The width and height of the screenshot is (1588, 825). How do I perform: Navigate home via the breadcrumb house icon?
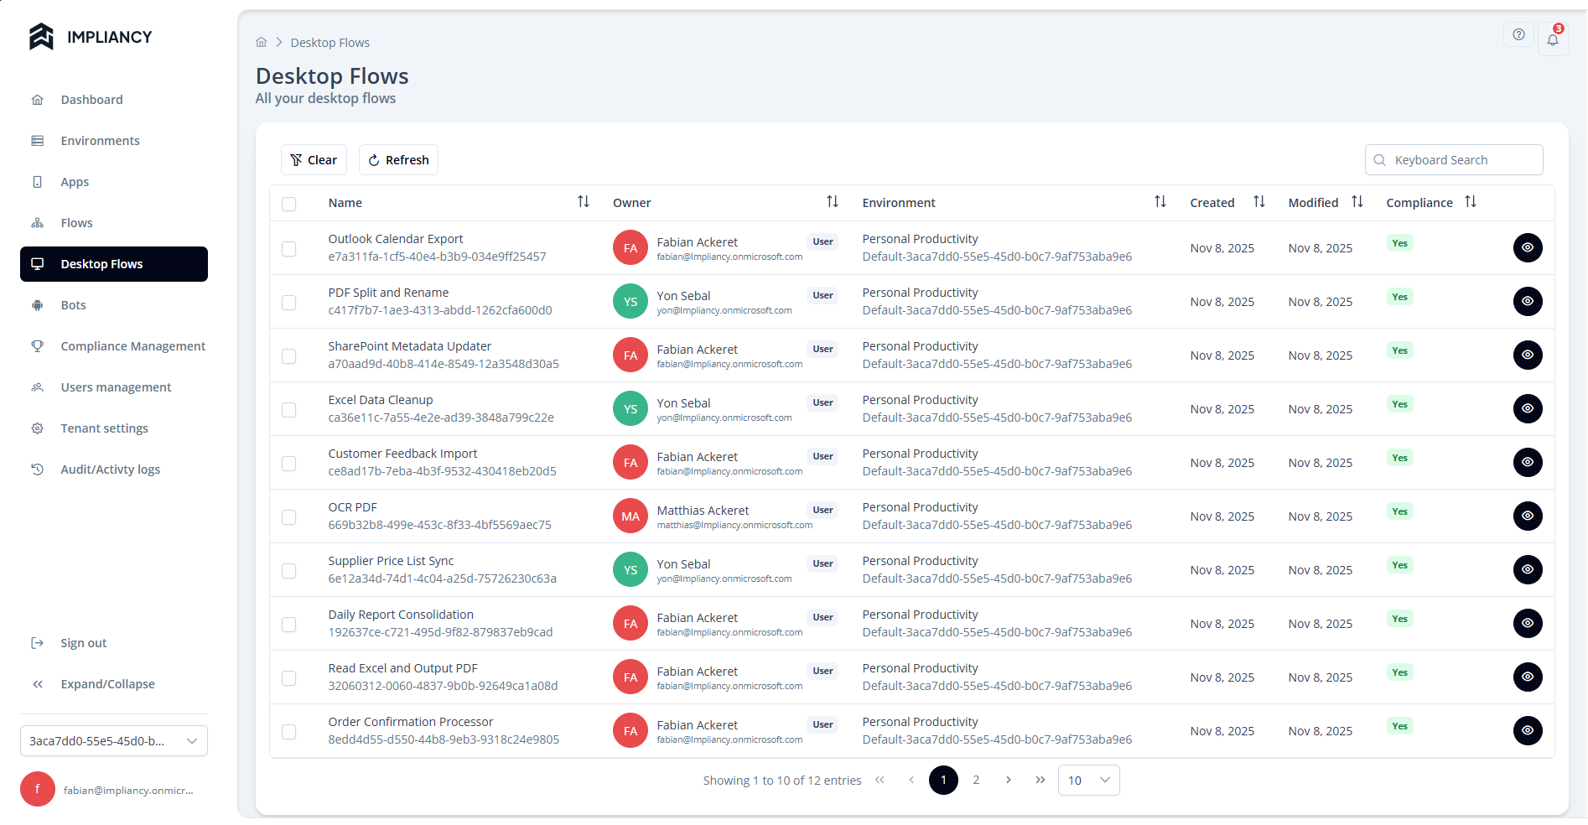coord(261,41)
